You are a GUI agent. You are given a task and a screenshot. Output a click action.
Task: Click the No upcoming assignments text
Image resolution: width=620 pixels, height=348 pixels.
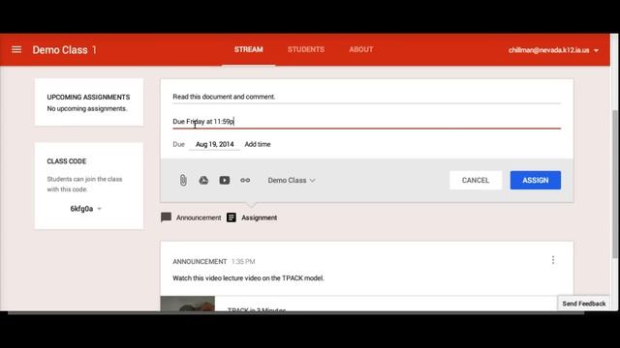pos(87,108)
